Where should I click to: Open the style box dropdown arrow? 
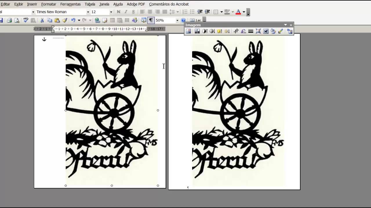(33, 12)
